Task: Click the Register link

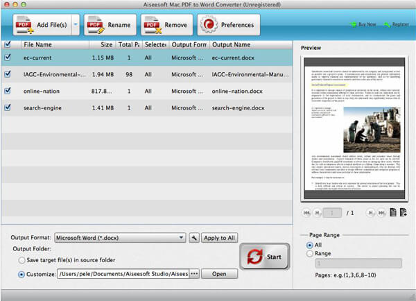Action: 397,24
